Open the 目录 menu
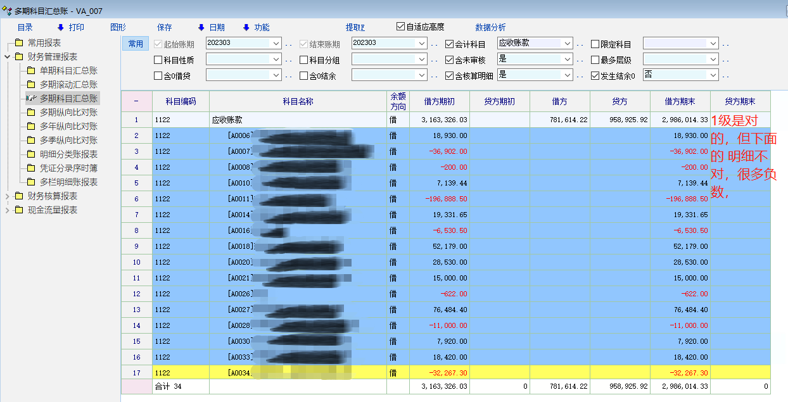 (25, 27)
